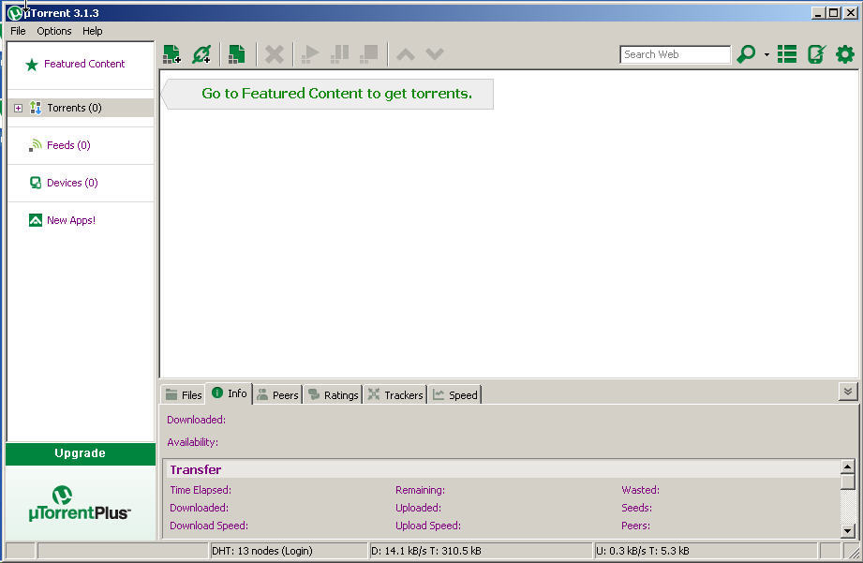Viewport: 863px width, 563px height.
Task: Expand the Torrents tree in the sidebar
Action: pyautogui.click(x=18, y=108)
